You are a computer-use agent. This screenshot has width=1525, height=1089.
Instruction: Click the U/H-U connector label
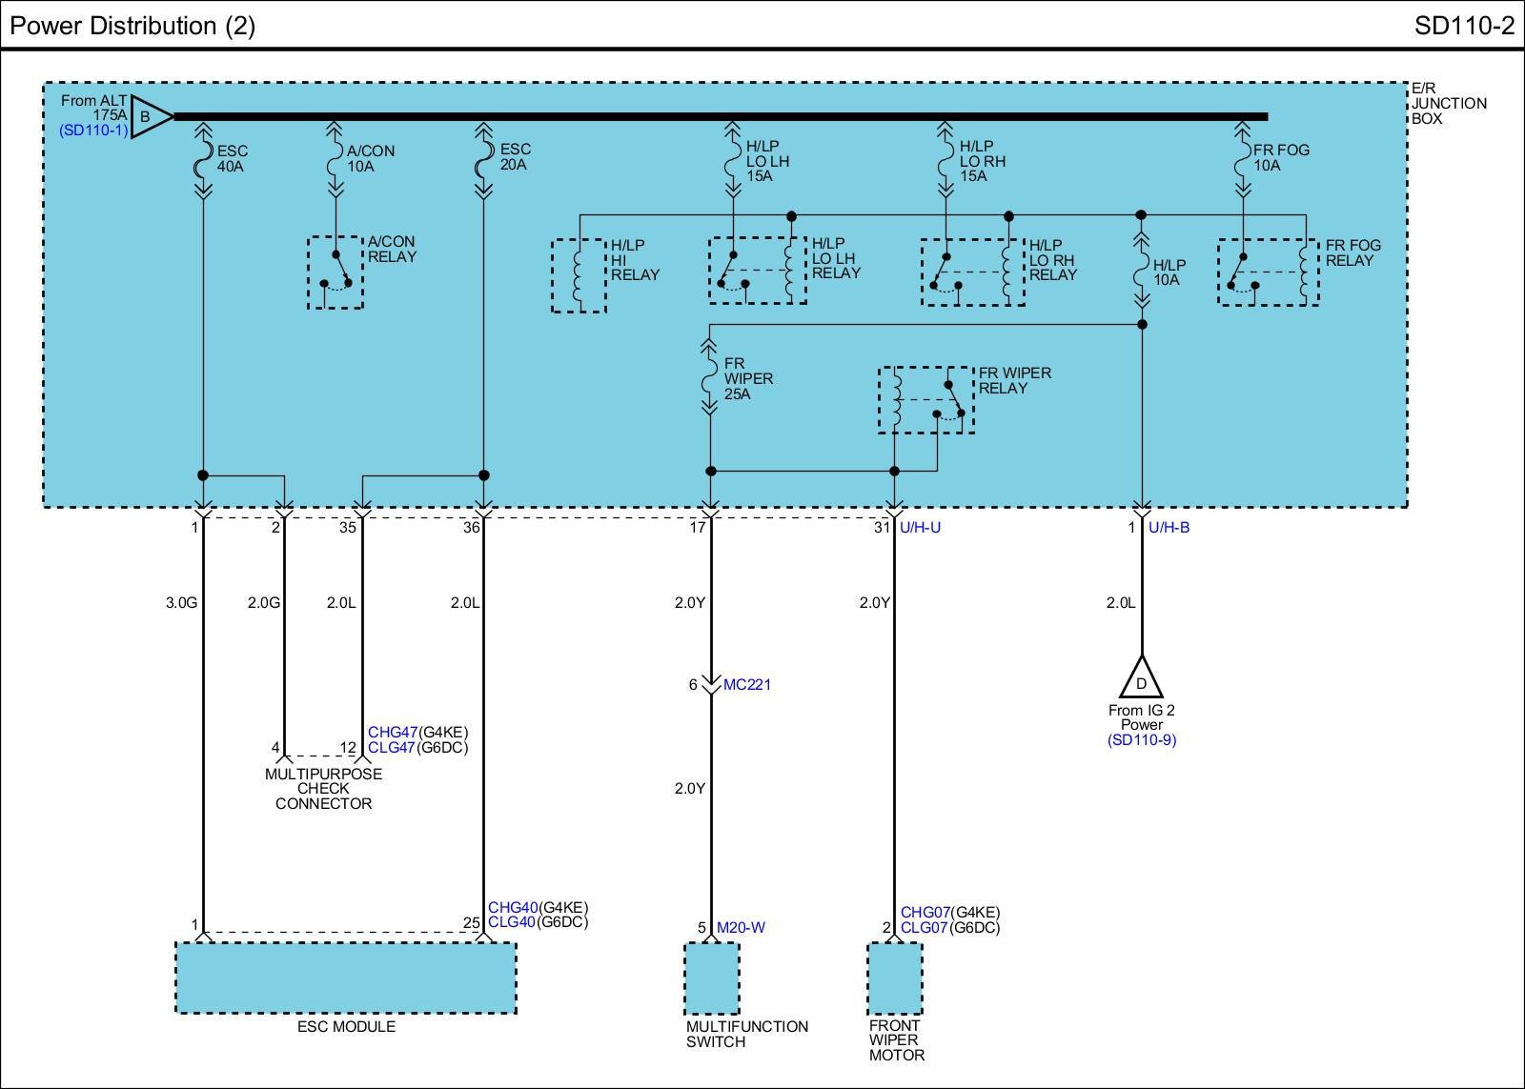pos(920,527)
